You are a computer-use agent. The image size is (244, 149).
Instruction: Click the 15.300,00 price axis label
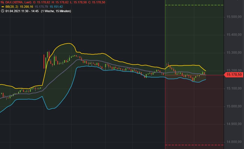click(x=234, y=53)
